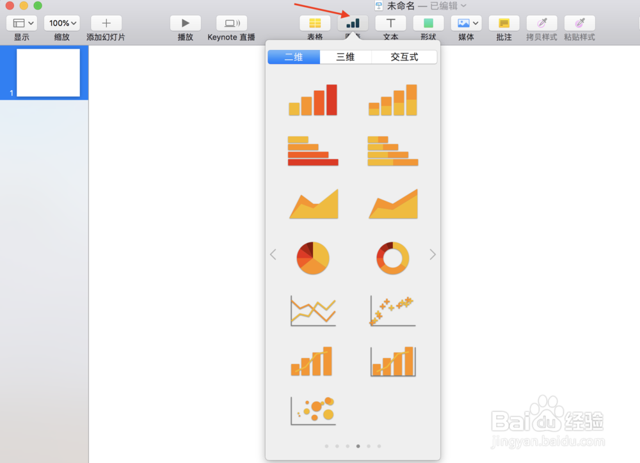This screenshot has width=640, height=463.
Task: Click the green fullscreen window button
Action: pos(38,5)
